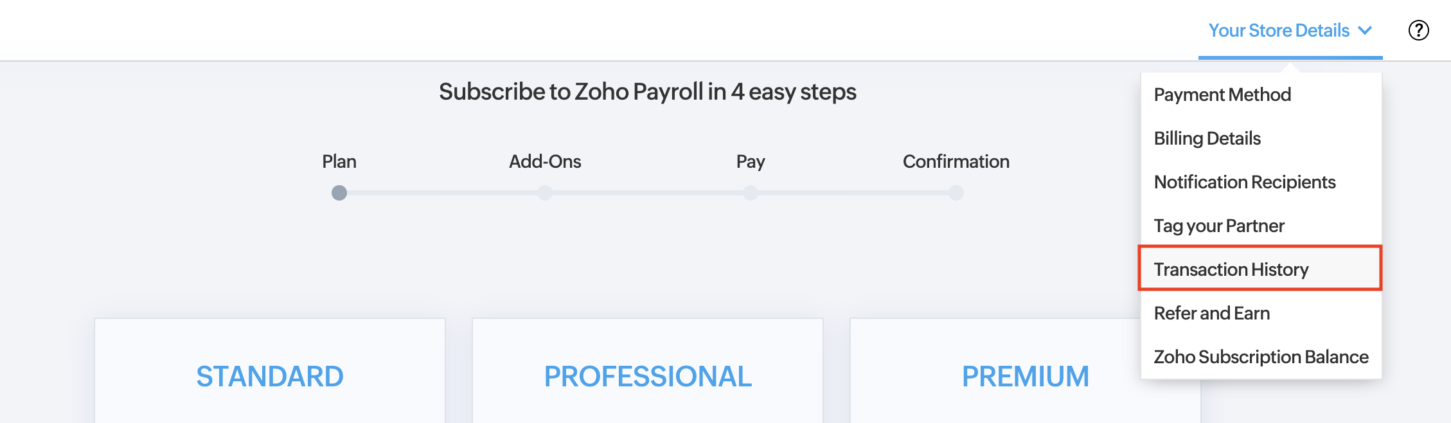Click the Confirmation step marker dot
This screenshot has height=423, width=1451.
tap(956, 193)
